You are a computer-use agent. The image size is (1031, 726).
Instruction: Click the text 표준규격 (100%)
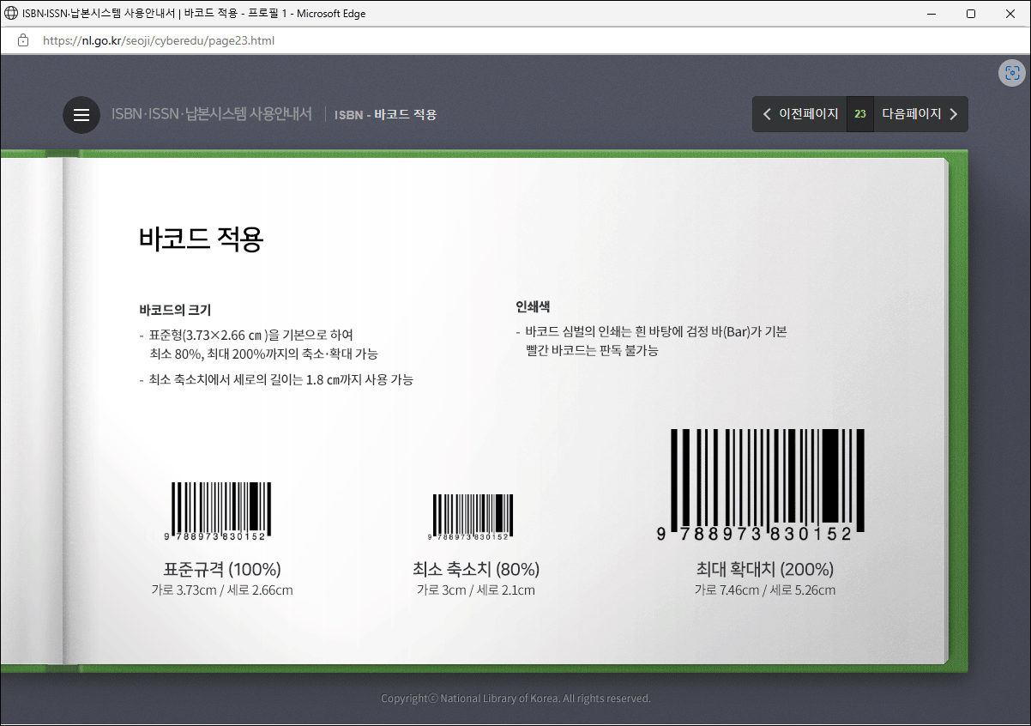coord(222,569)
